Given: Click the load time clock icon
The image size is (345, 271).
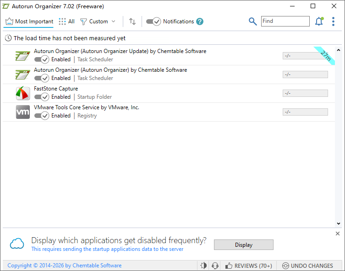Looking at the screenshot, I should [x=8, y=38].
